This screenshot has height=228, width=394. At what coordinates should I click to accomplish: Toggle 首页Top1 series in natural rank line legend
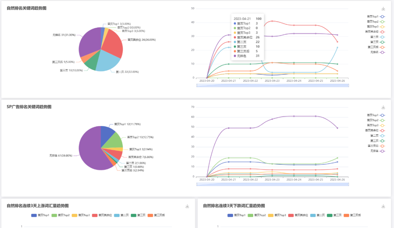tap(382, 16)
